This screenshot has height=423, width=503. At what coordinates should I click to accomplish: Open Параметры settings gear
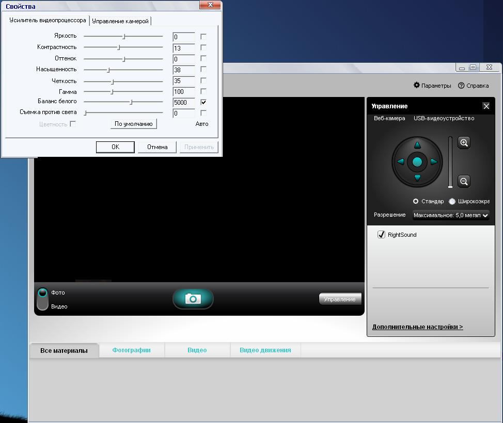432,86
